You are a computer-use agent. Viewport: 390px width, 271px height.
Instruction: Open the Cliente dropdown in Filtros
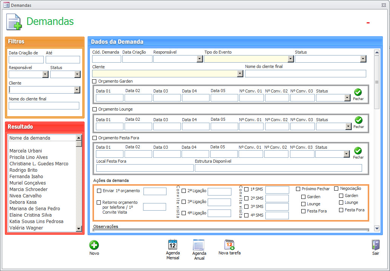tap(77, 90)
